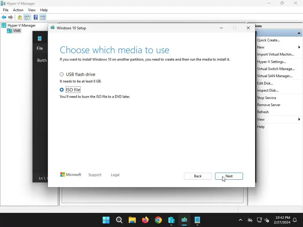Toggle the Show/Hide Console Tree icon

point(27,17)
